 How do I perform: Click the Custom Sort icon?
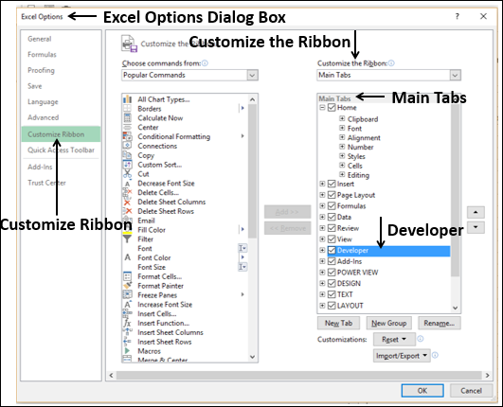click(x=127, y=165)
